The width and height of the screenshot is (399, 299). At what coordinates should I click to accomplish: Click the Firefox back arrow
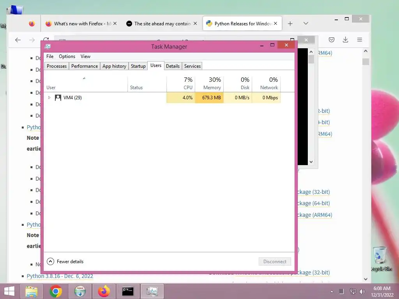(x=18, y=40)
